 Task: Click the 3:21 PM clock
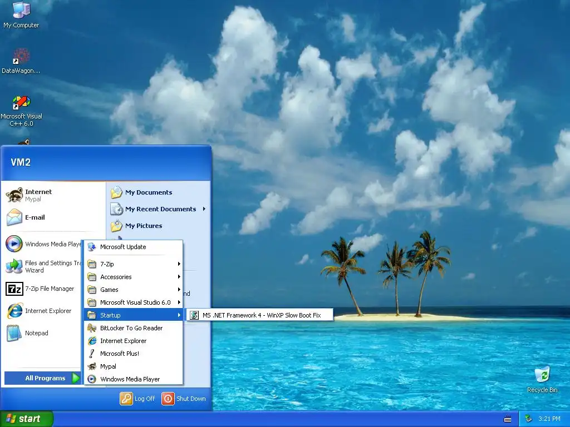point(549,419)
